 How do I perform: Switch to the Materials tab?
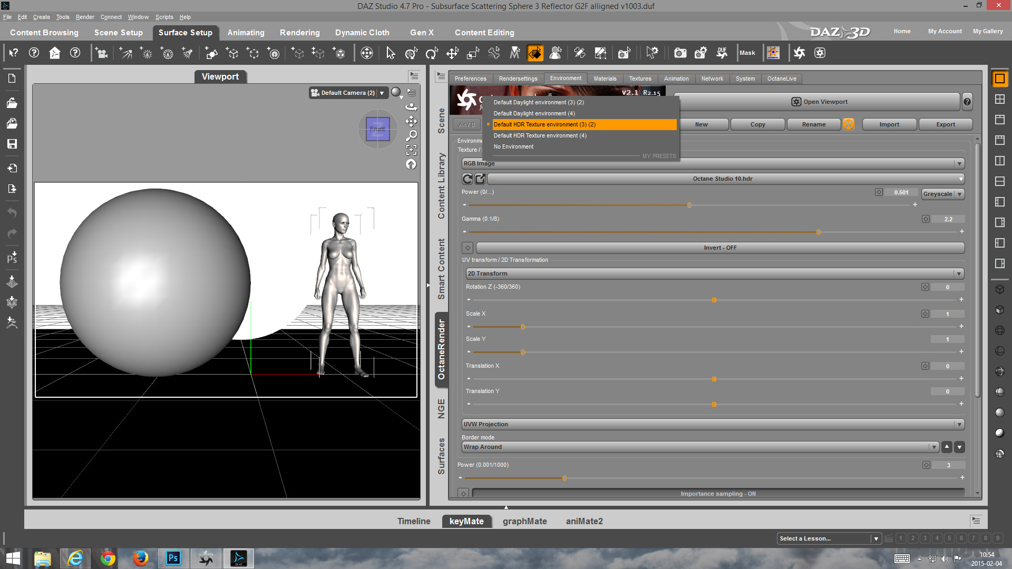coord(605,79)
